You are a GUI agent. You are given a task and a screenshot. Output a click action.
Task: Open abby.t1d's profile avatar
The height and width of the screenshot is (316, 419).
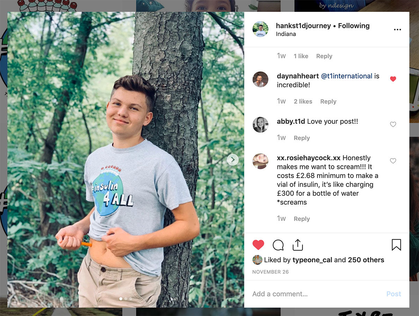pyautogui.click(x=260, y=125)
